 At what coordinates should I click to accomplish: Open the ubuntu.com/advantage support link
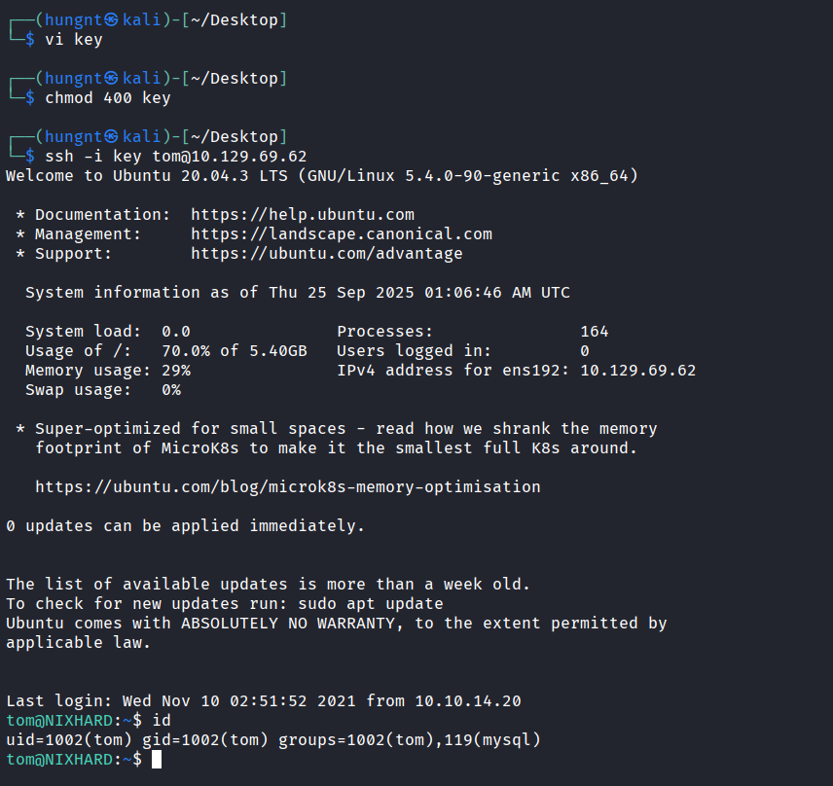point(326,253)
